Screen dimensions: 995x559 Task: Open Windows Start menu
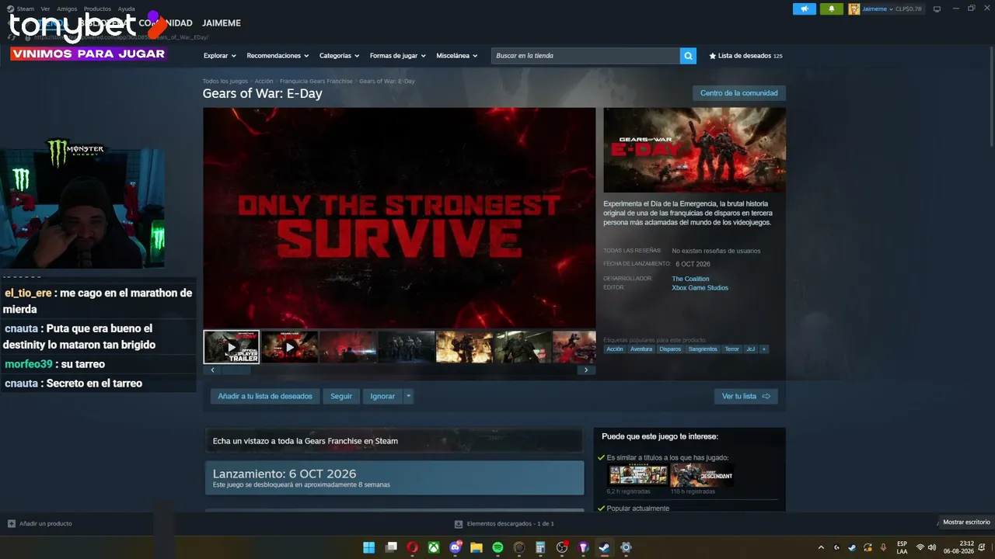(x=369, y=547)
